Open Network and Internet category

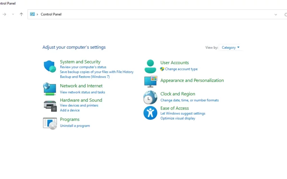(81, 86)
